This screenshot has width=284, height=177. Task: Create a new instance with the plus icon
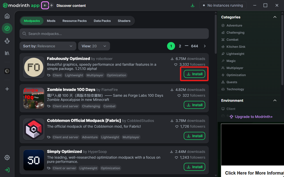tap(7, 89)
